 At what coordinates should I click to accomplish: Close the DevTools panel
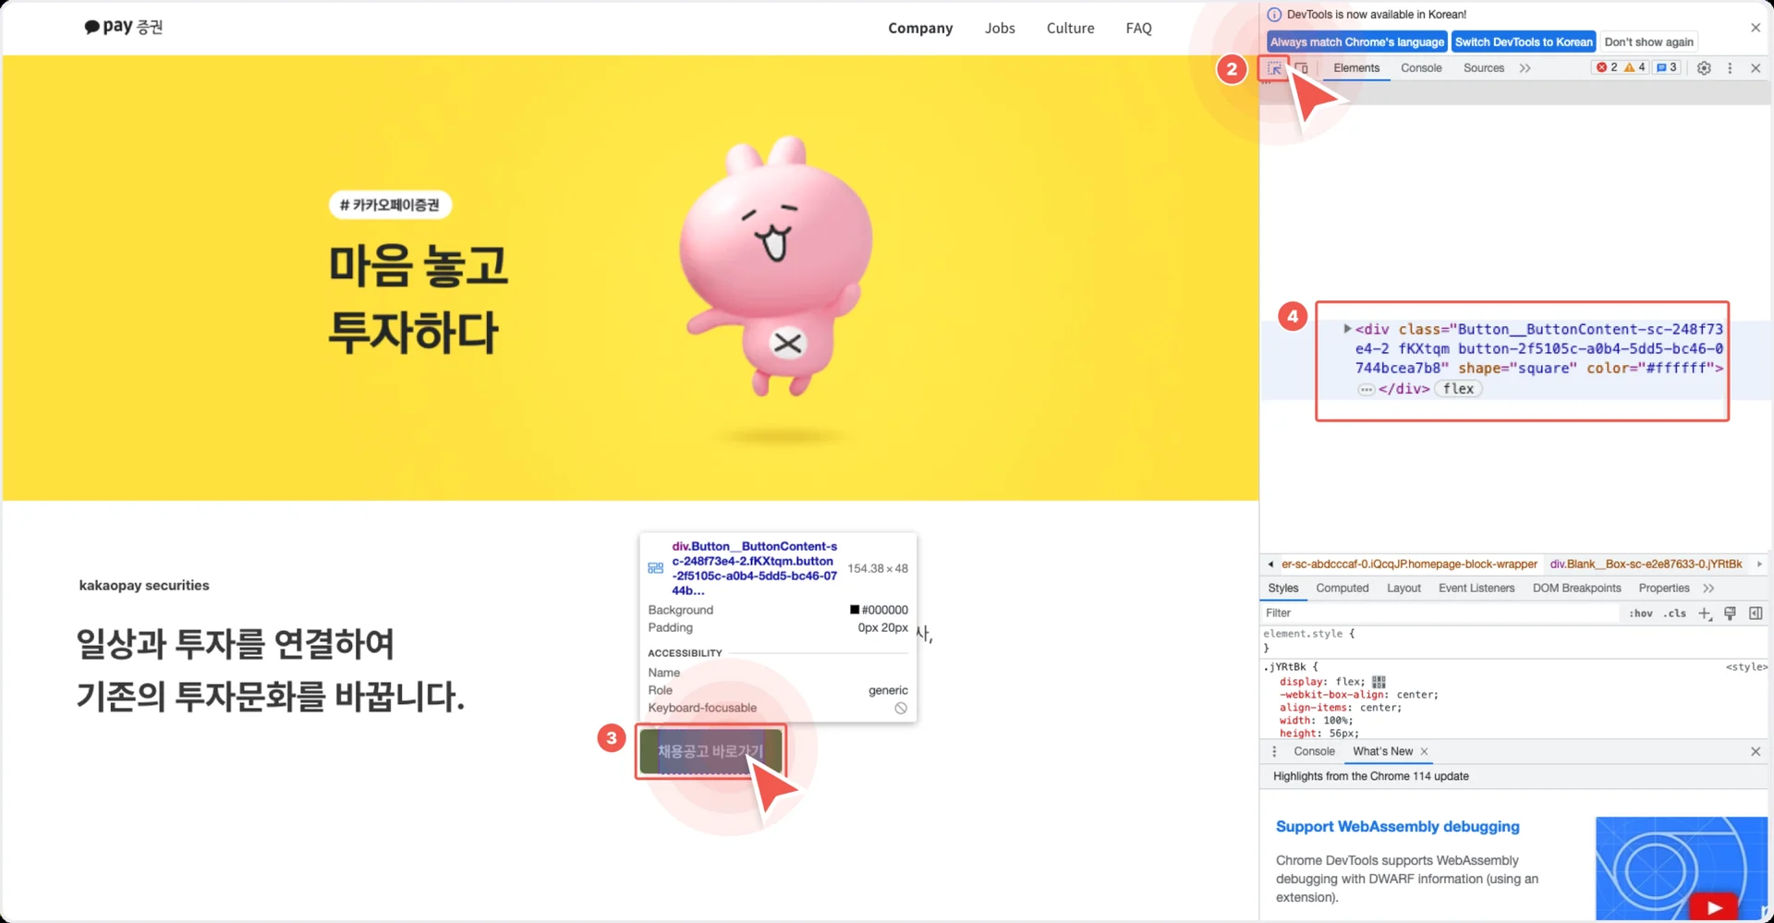pyautogui.click(x=1756, y=68)
